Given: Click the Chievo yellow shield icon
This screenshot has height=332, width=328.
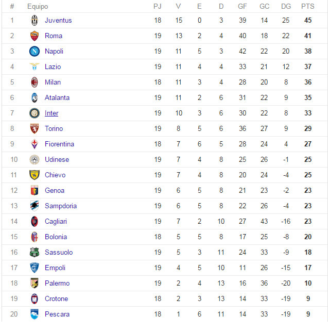Looking at the screenshot, I should pyautogui.click(x=34, y=175).
